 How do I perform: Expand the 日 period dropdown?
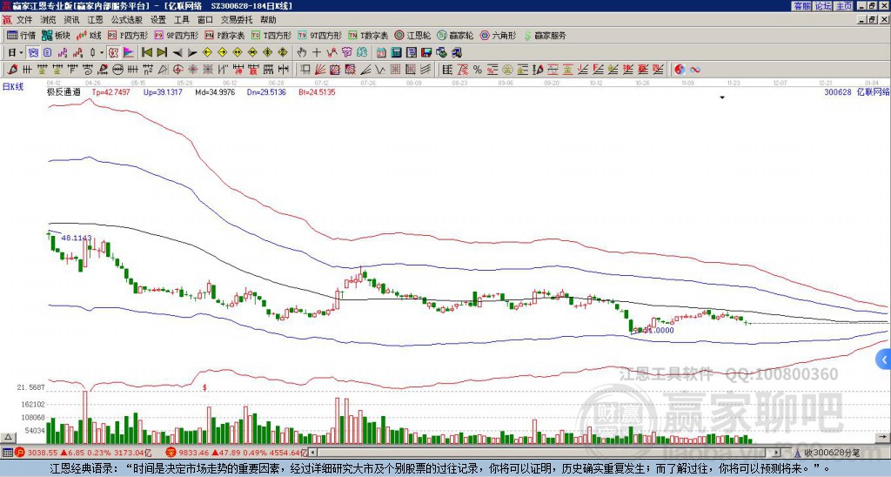[x=21, y=53]
